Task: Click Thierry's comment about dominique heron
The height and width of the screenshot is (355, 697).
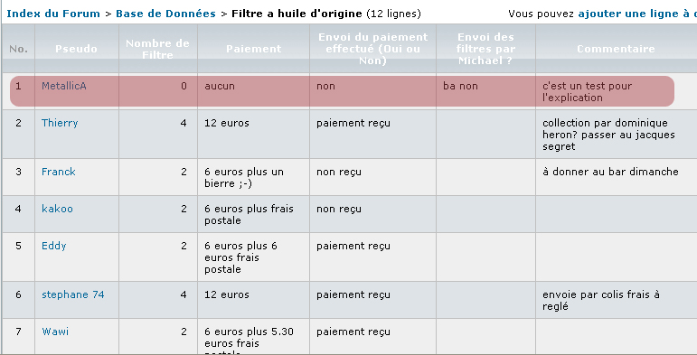Action: click(x=608, y=135)
